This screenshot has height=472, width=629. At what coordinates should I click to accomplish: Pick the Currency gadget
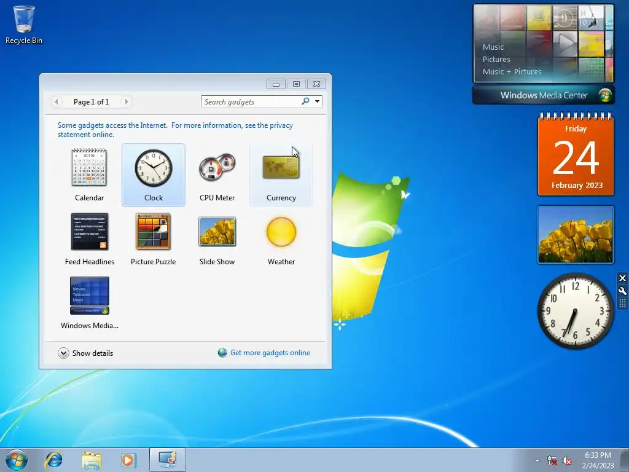[281, 175]
